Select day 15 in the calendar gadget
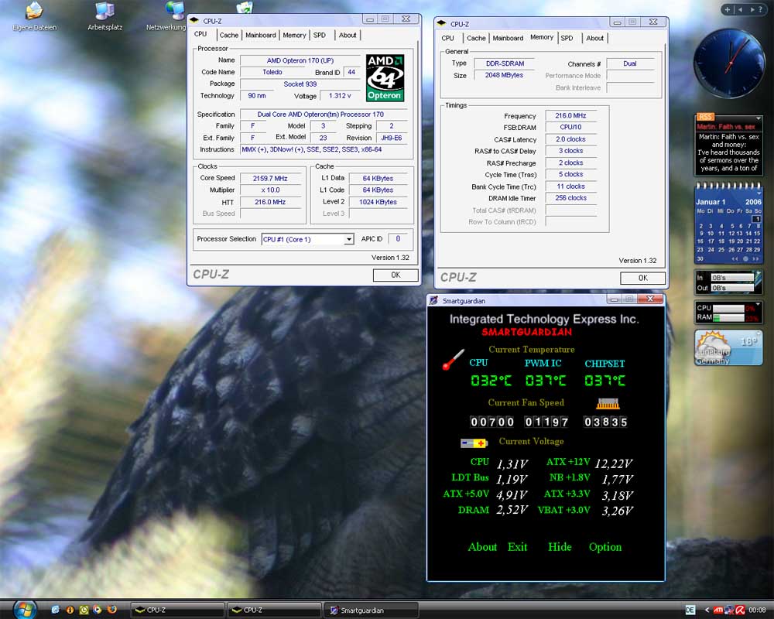 [x=757, y=234]
